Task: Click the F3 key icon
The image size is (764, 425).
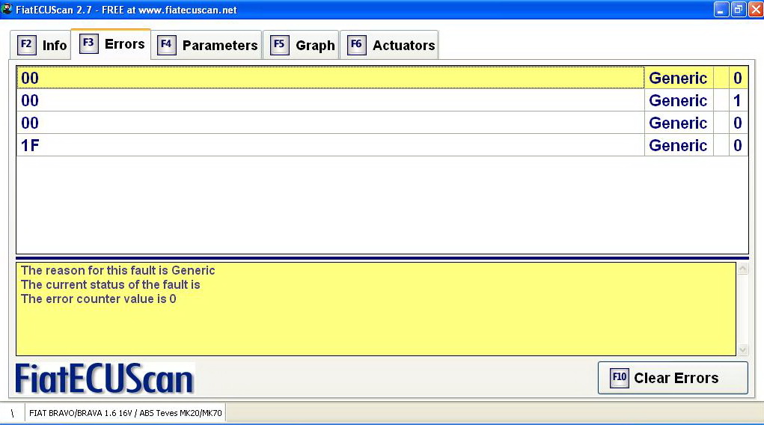Action: click(88, 43)
